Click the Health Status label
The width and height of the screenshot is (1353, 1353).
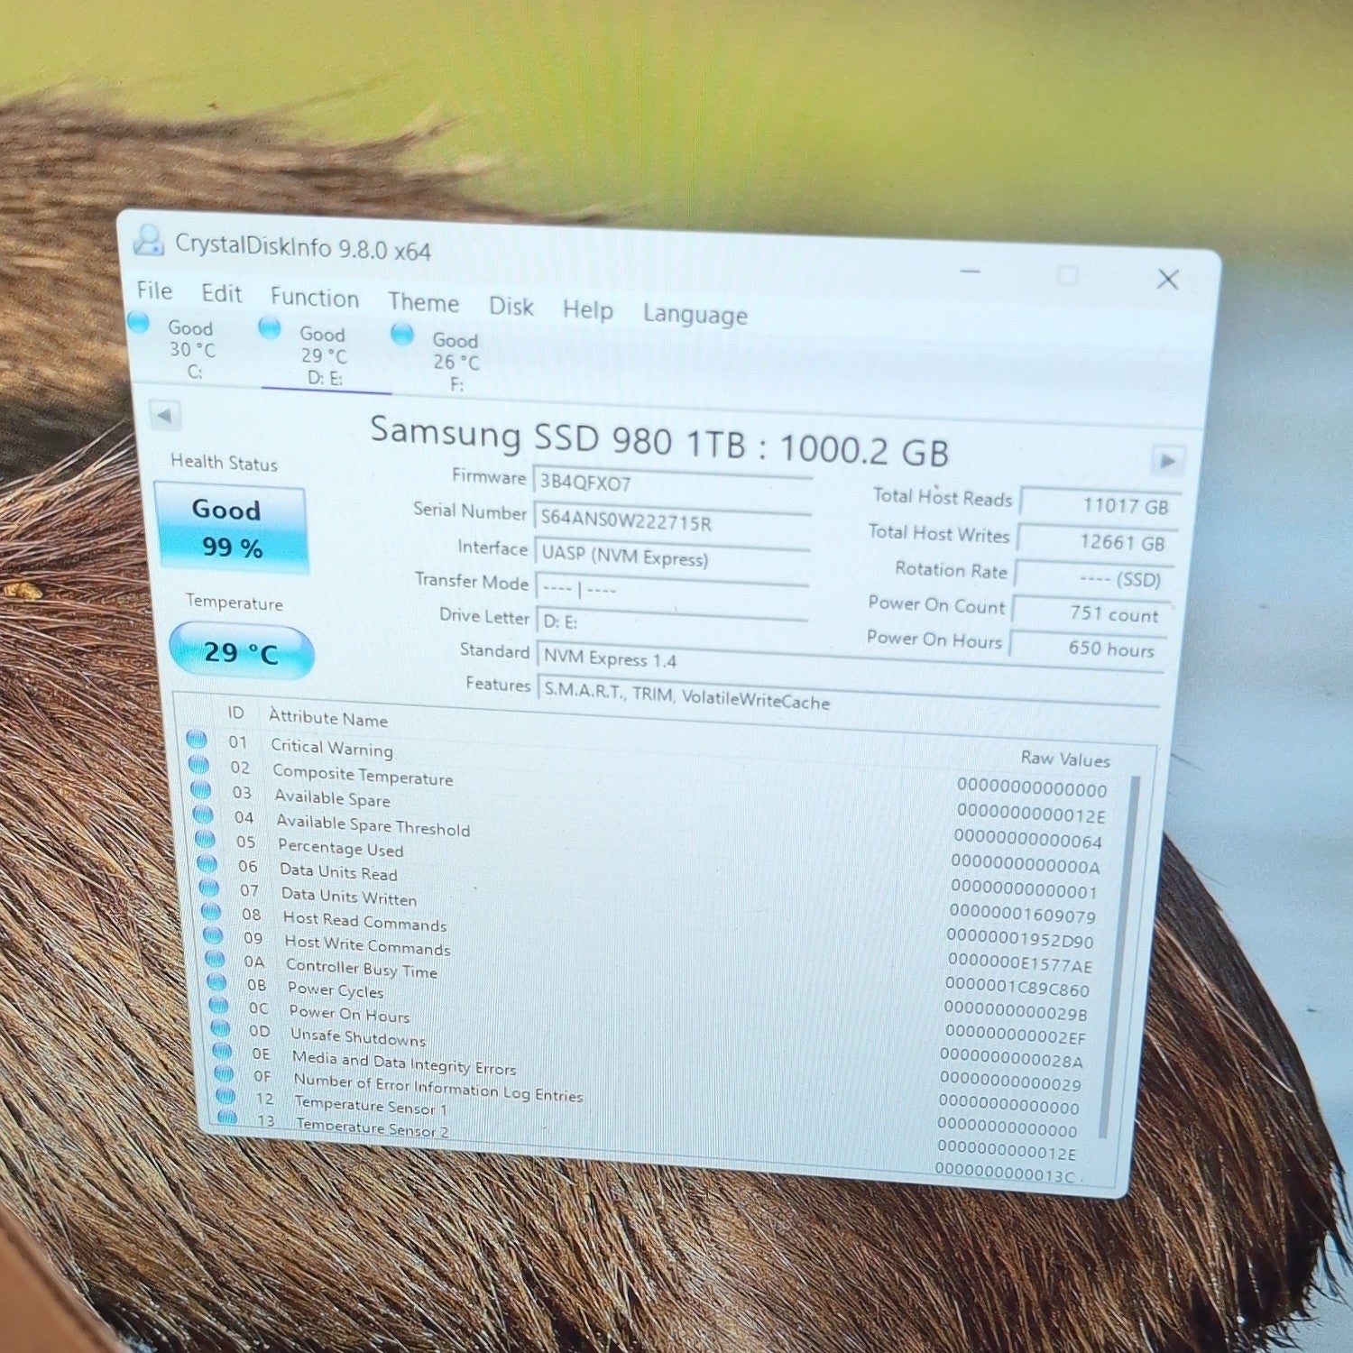(x=224, y=463)
